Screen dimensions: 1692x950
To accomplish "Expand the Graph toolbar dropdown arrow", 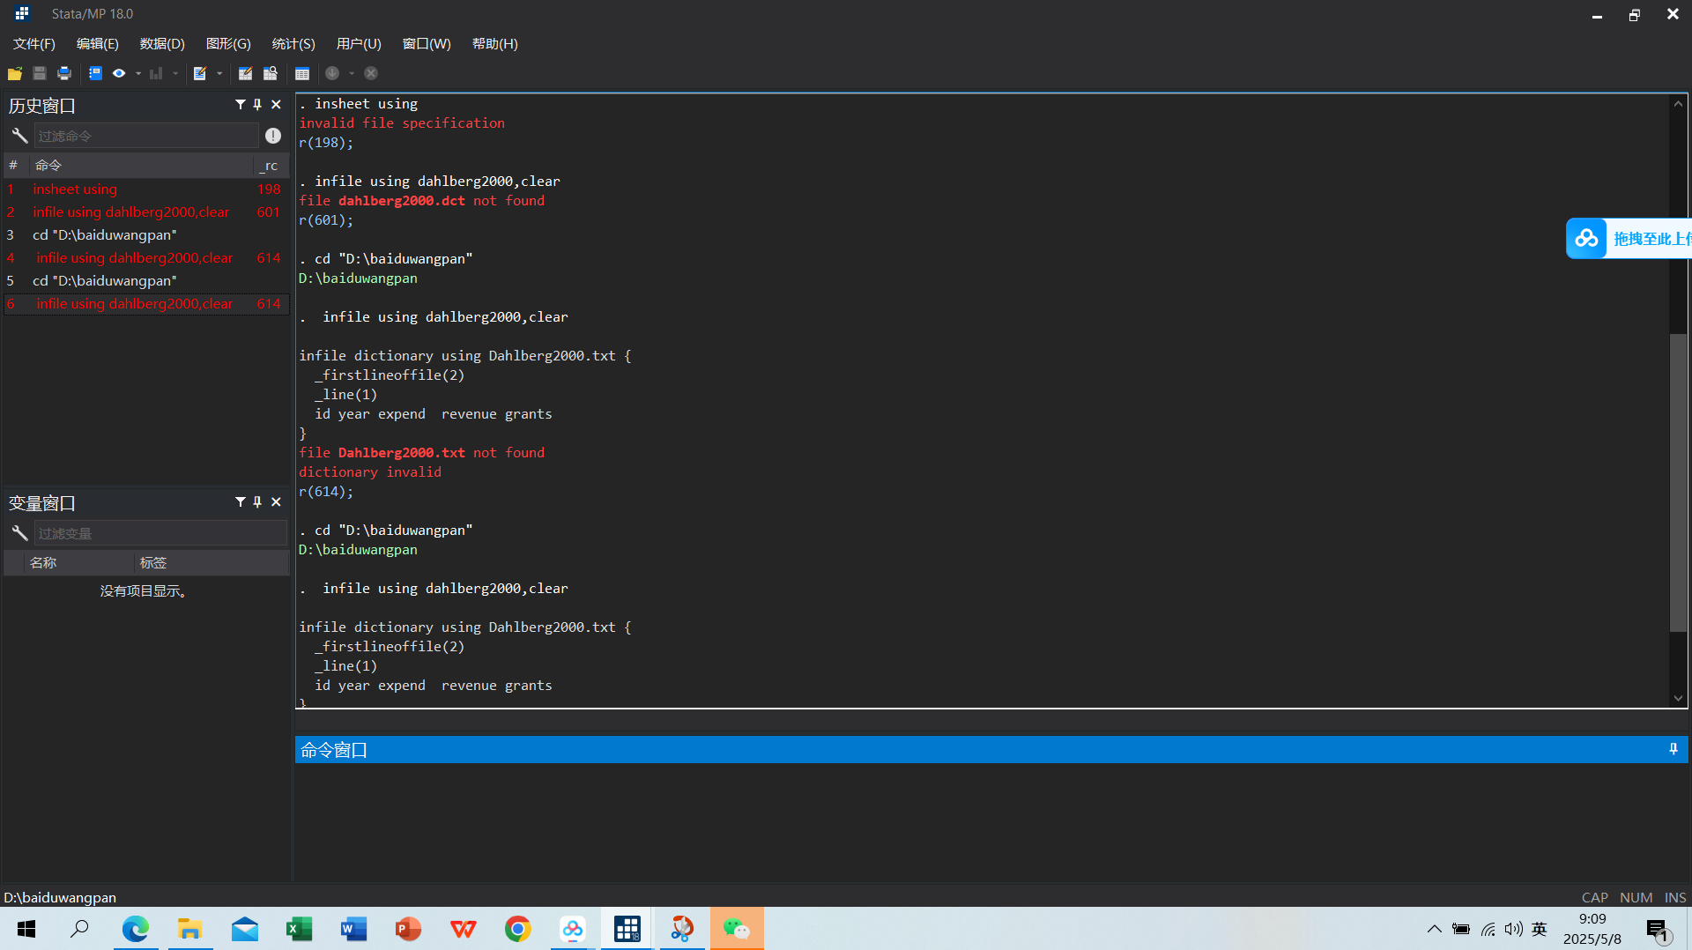I will pos(175,73).
